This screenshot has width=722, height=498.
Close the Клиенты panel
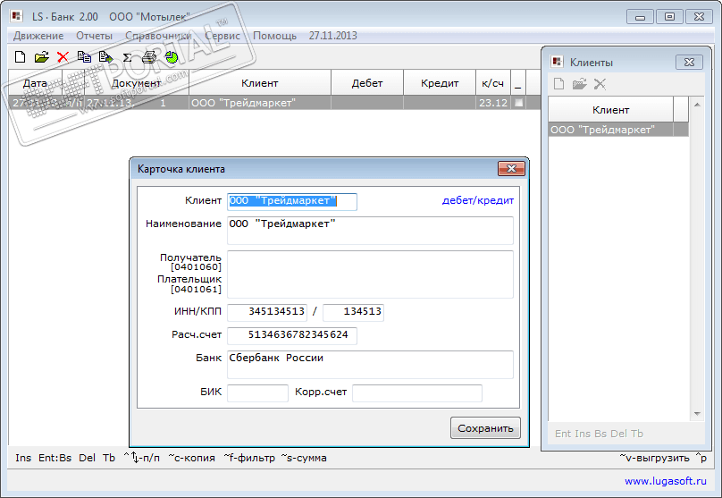[689, 63]
